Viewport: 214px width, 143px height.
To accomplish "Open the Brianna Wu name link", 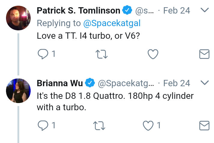I will tap(60, 83).
